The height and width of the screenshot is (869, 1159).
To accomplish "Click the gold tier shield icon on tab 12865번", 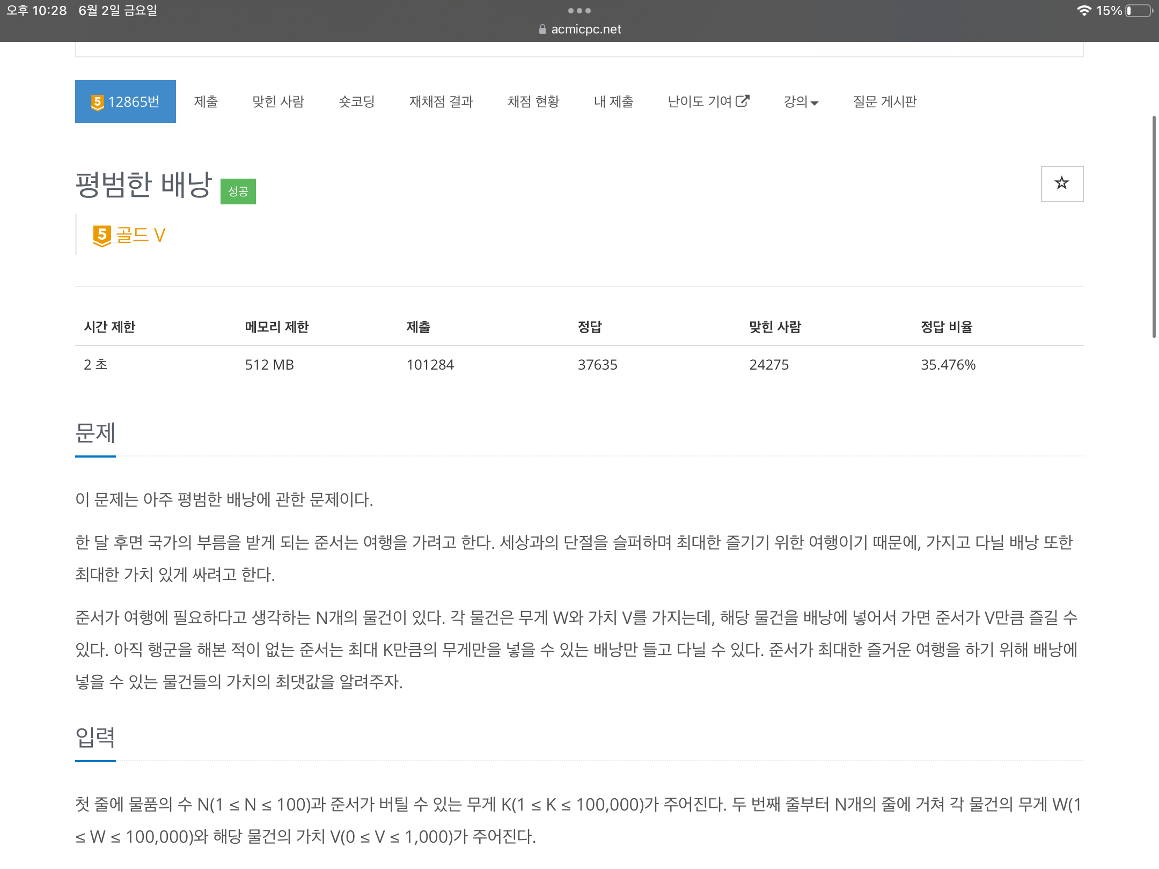I will coord(97,101).
